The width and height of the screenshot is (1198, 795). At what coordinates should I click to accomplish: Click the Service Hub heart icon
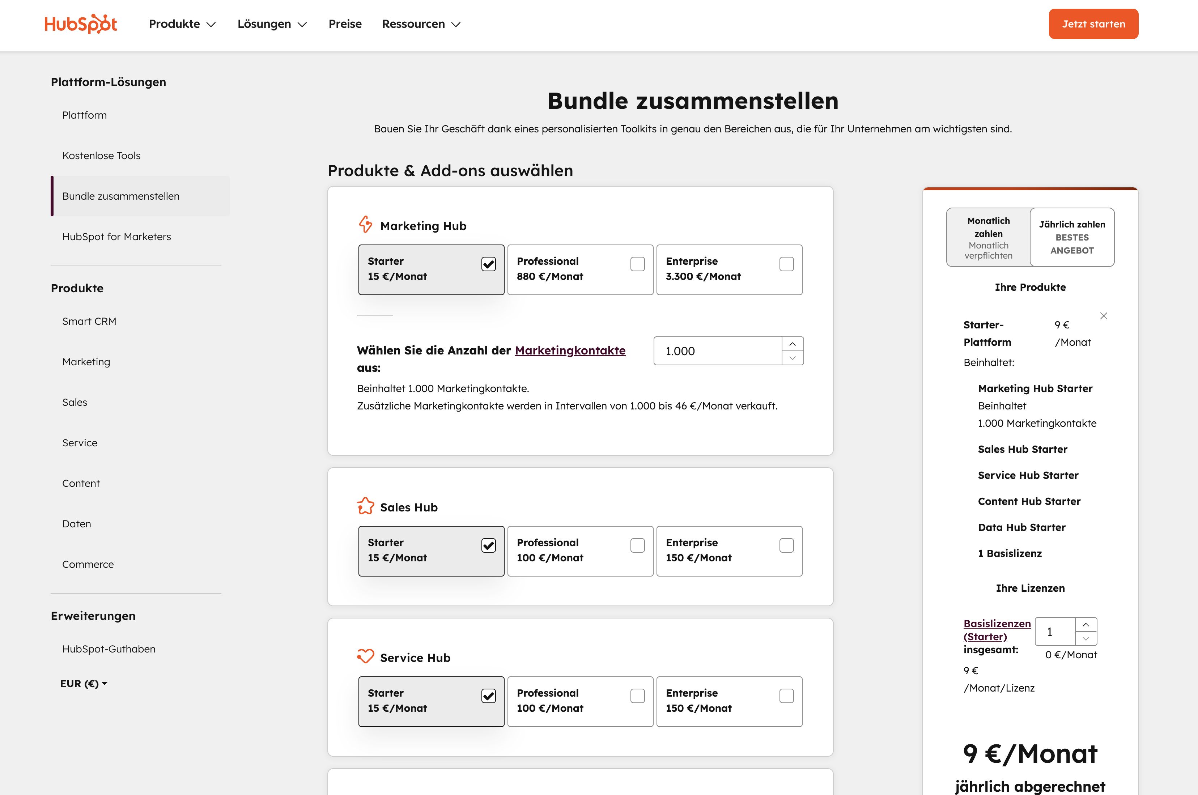(366, 656)
